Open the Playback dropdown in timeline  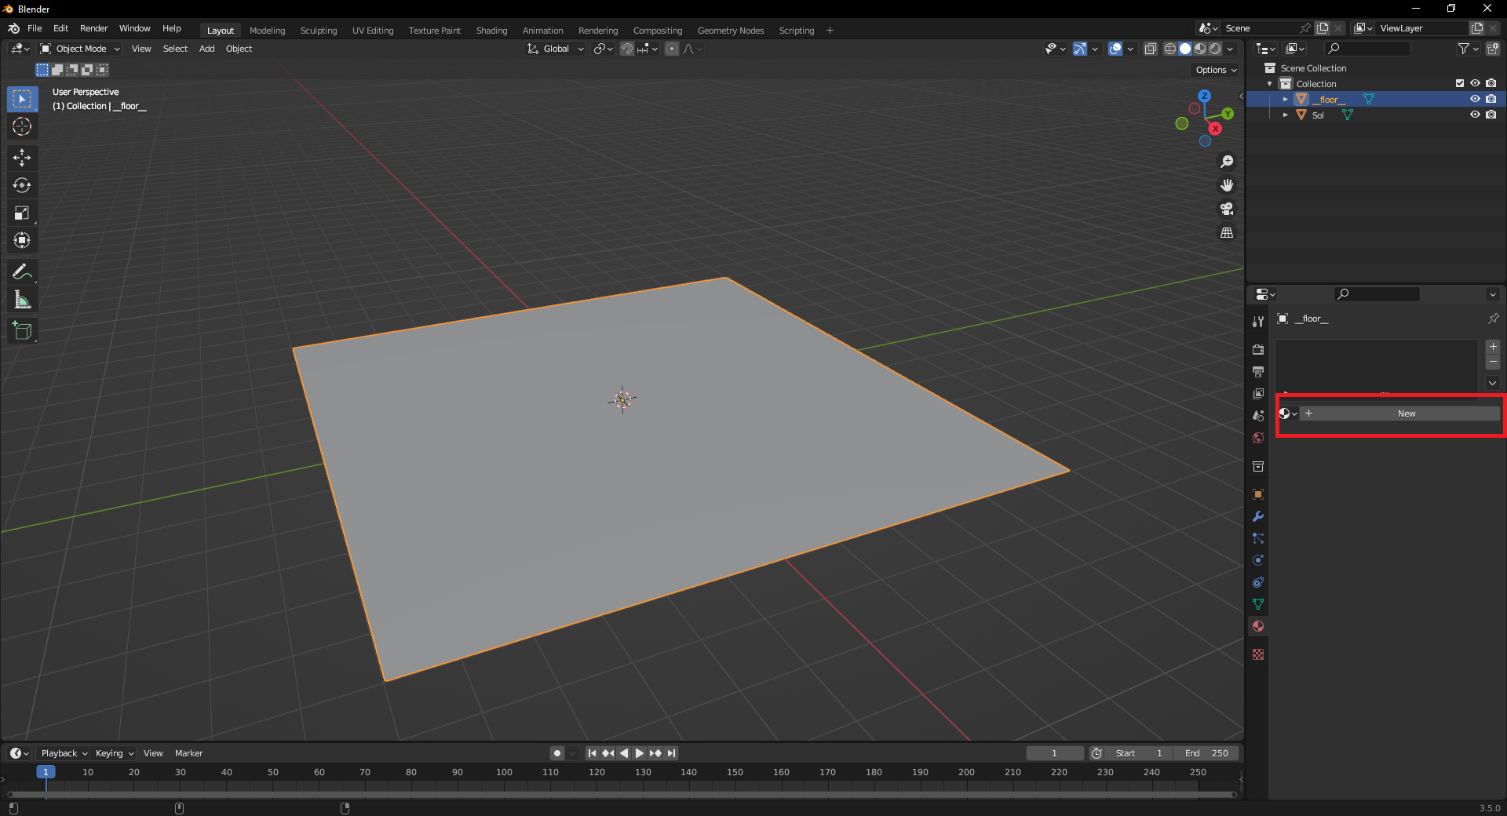click(63, 753)
